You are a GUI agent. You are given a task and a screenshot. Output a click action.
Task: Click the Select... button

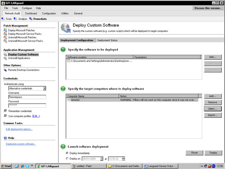(x=213, y=109)
